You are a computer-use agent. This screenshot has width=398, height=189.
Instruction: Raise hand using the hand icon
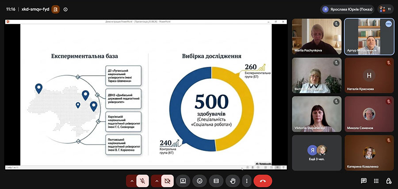pos(233,181)
